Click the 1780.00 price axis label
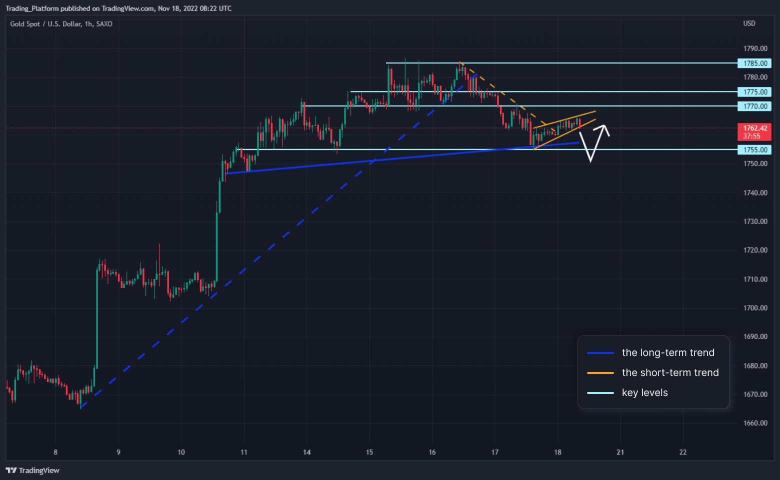 (x=755, y=77)
